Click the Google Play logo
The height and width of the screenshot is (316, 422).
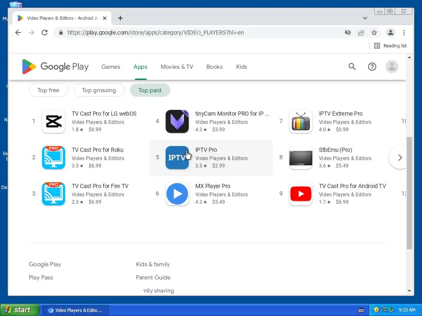click(x=55, y=67)
